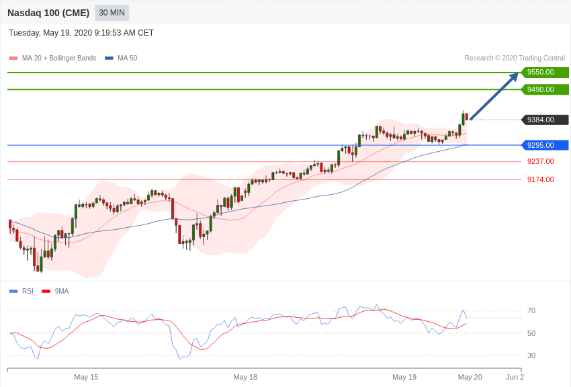
Task: Click the May 20 date axis label
Action: (x=470, y=377)
